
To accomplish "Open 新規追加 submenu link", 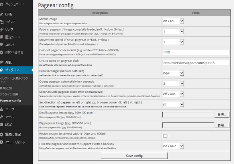I will [6, 88].
